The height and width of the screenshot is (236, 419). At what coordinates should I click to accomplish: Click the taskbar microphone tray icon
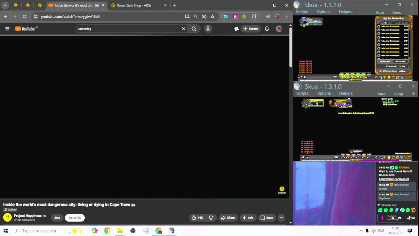pyautogui.click(x=367, y=231)
